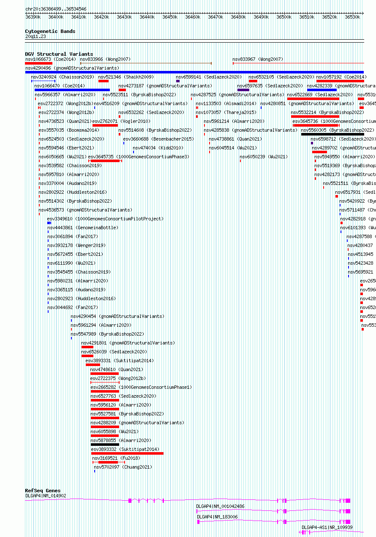Viewport: 376px width, 537px height.
Task: Click the blue bar under nsv1066470
Action: tap(72, 90)
